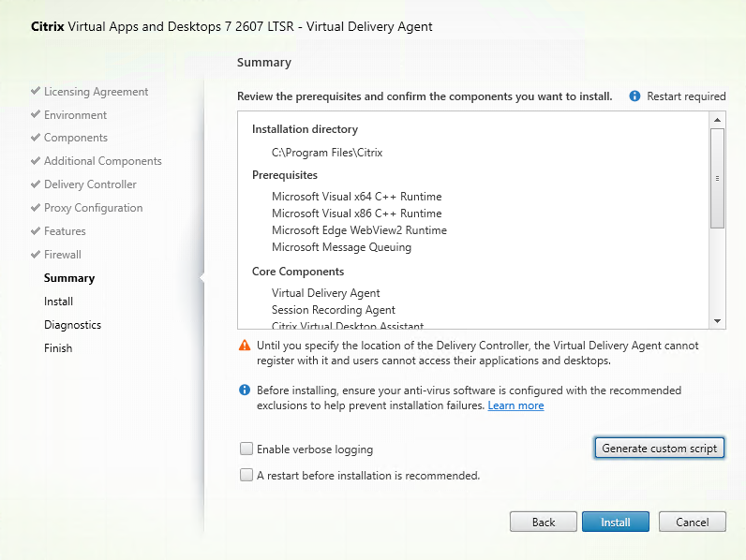Select the Components step
746x560 pixels.
(76, 138)
